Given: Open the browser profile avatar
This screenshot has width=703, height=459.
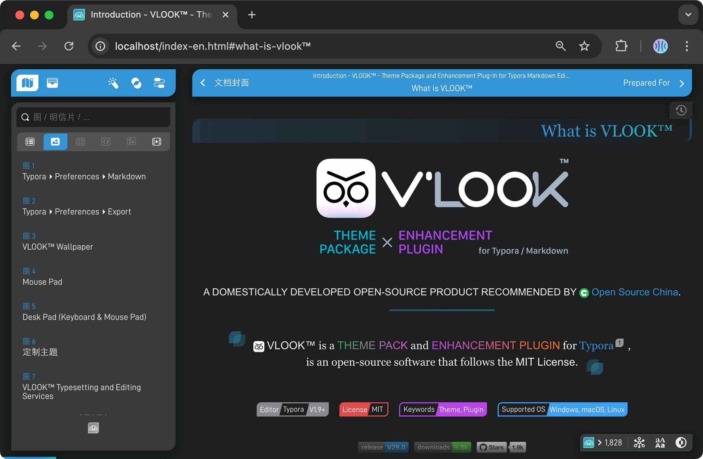Looking at the screenshot, I should pyautogui.click(x=661, y=46).
